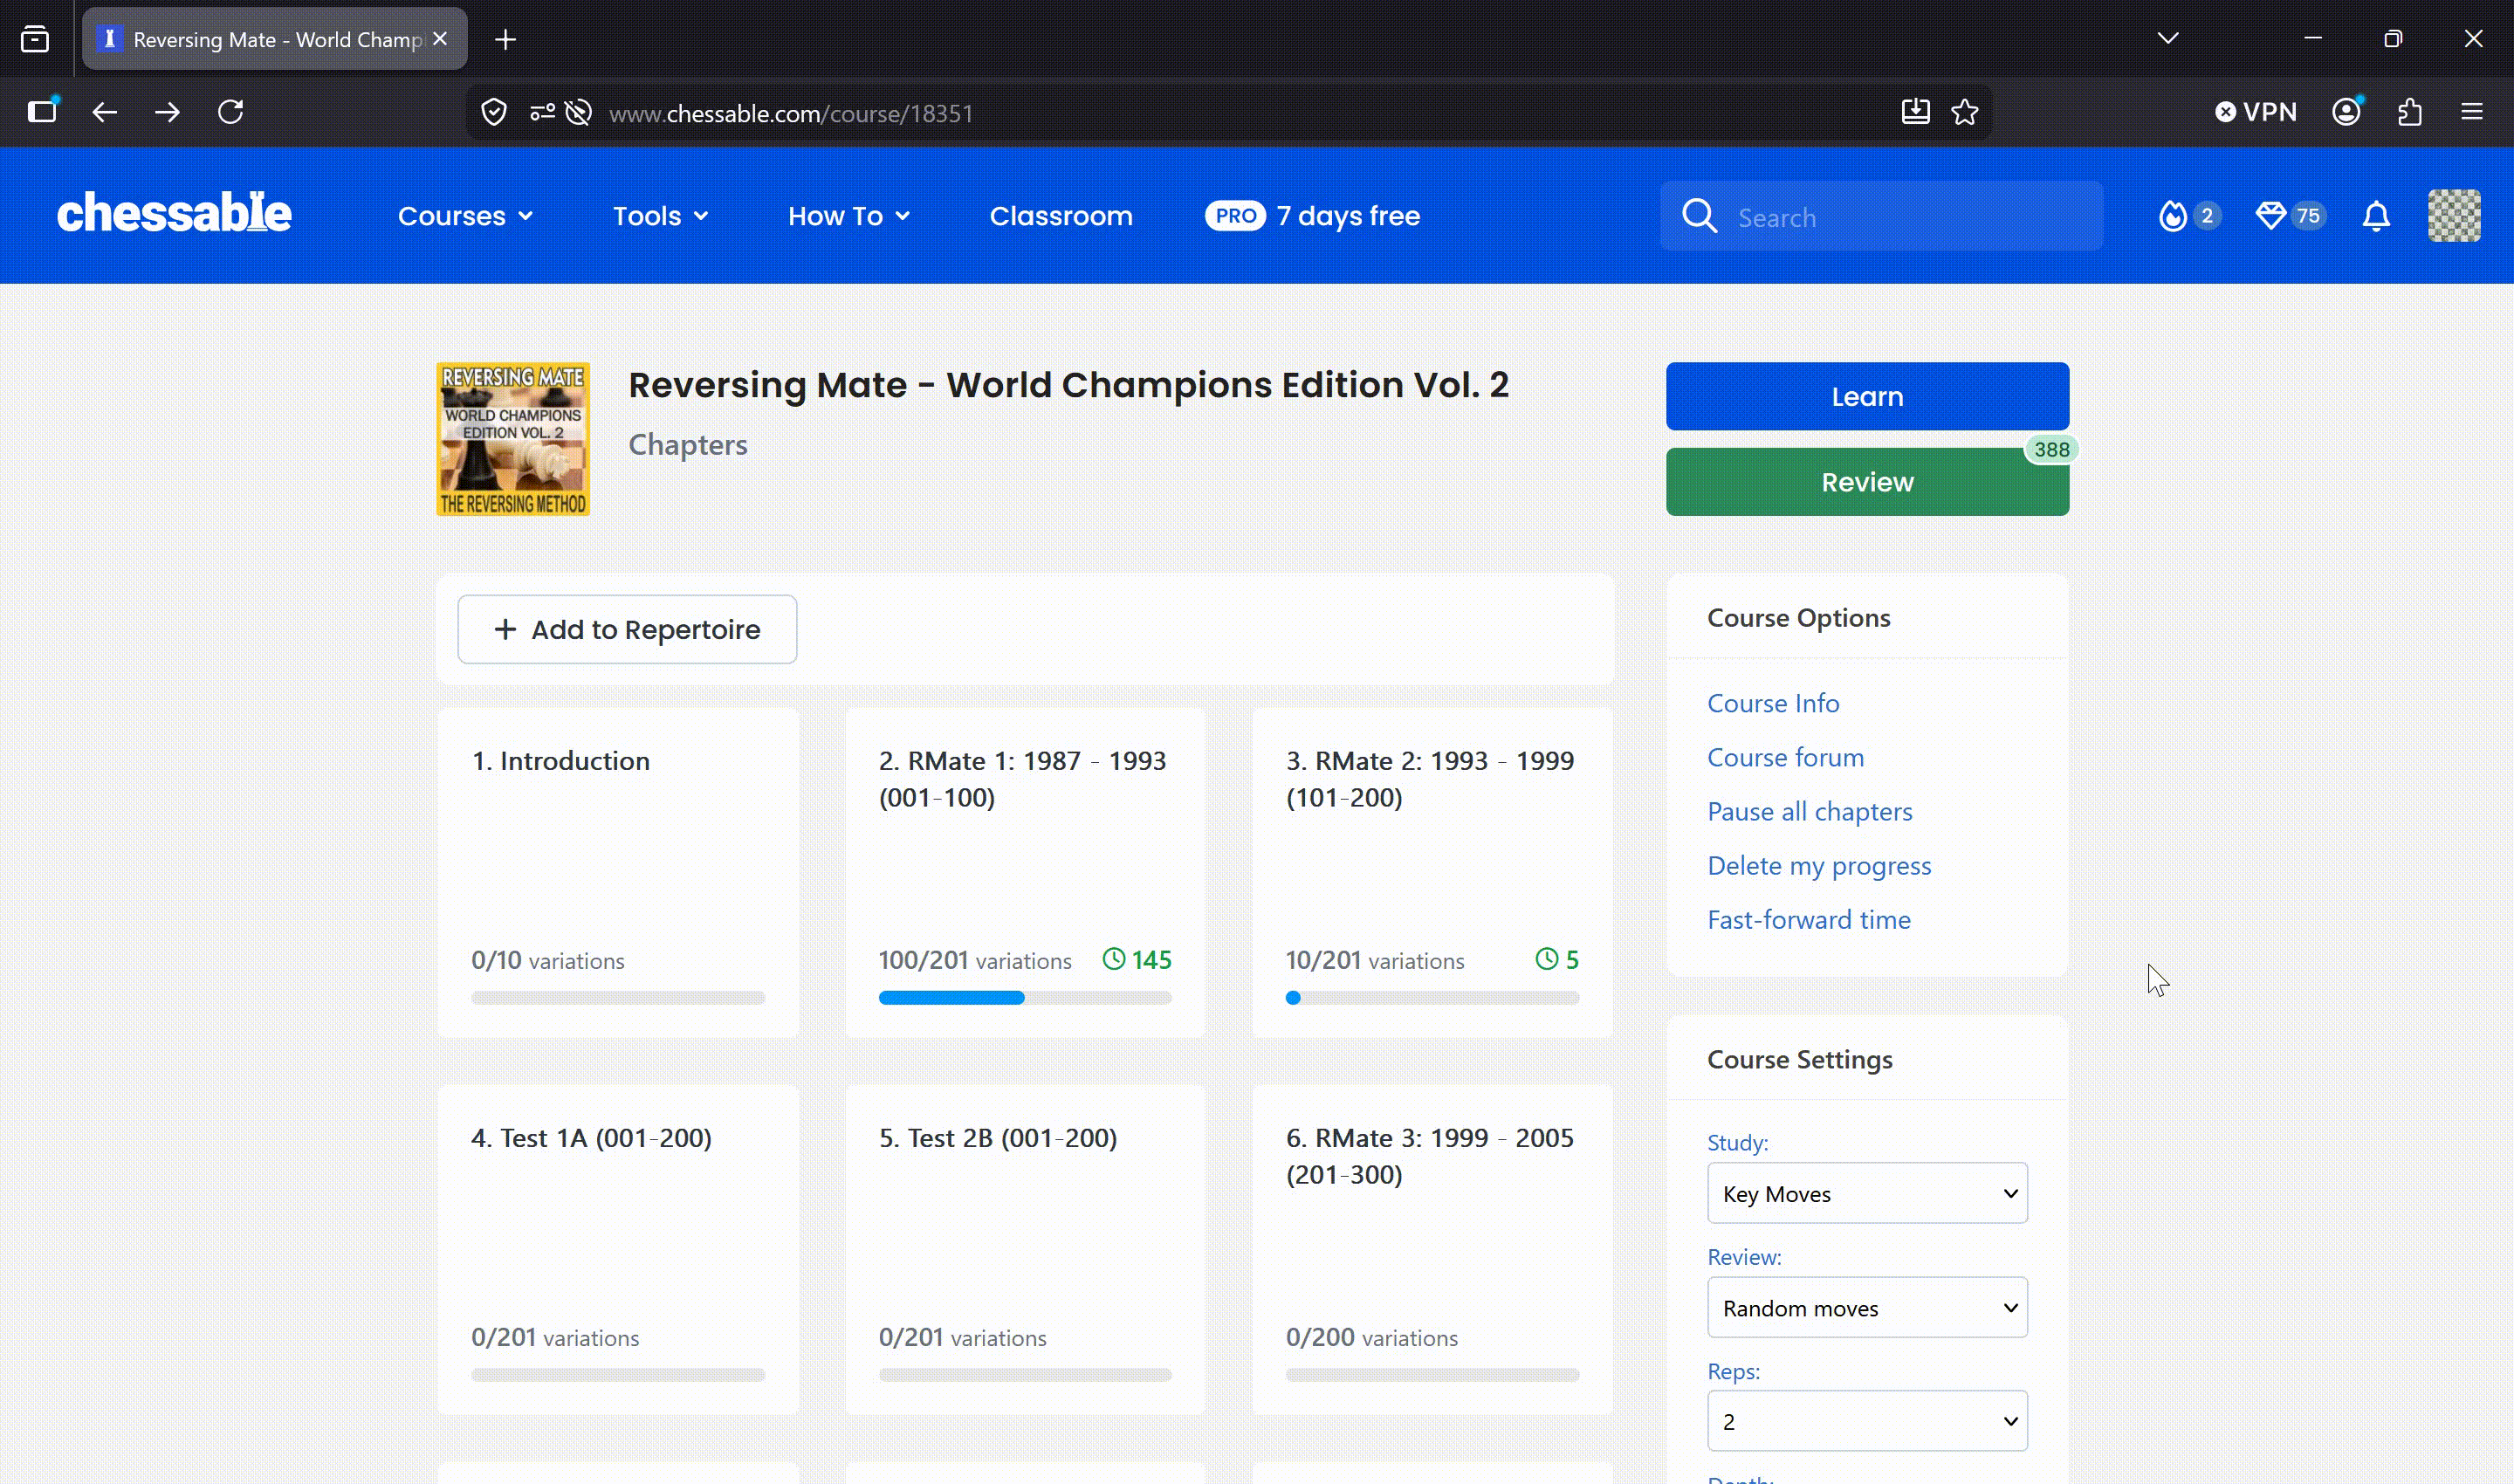Expand the Tools menu
Viewport: 2514px width, 1484px height.
pos(660,216)
